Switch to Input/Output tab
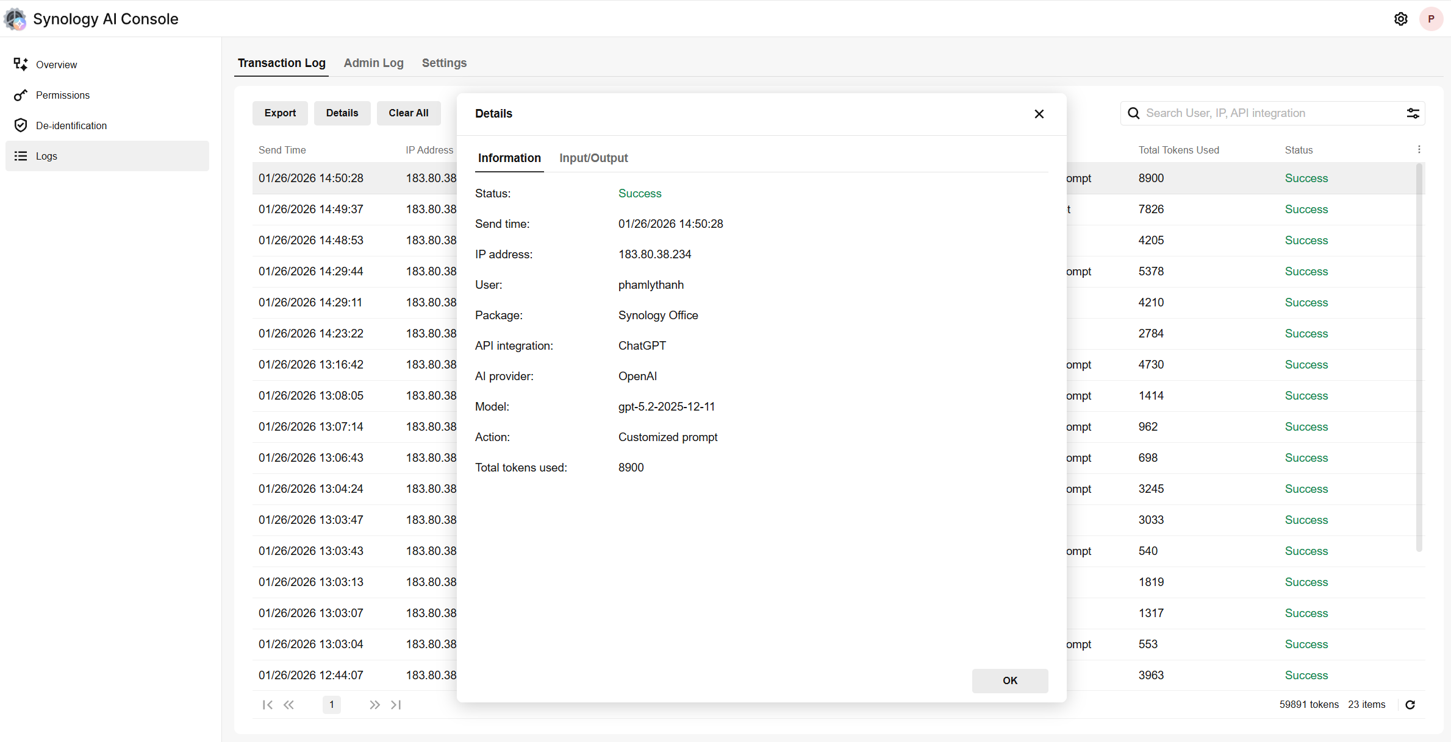This screenshot has width=1451, height=742. tap(593, 158)
